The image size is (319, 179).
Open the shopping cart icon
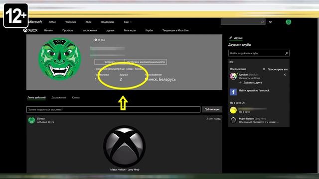tap(270, 22)
